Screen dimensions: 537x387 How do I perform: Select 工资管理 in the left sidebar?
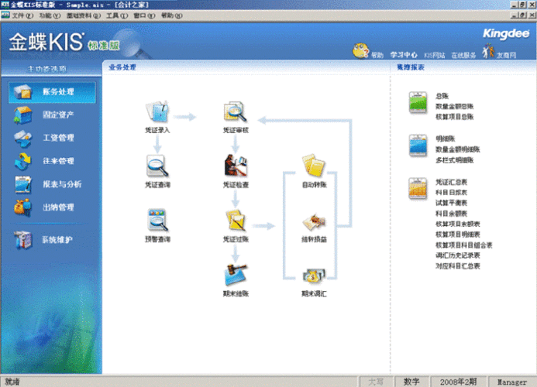coord(57,138)
